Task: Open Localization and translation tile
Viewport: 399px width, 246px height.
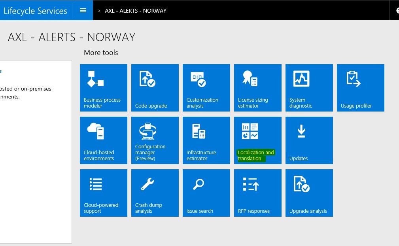Action: 258,140
